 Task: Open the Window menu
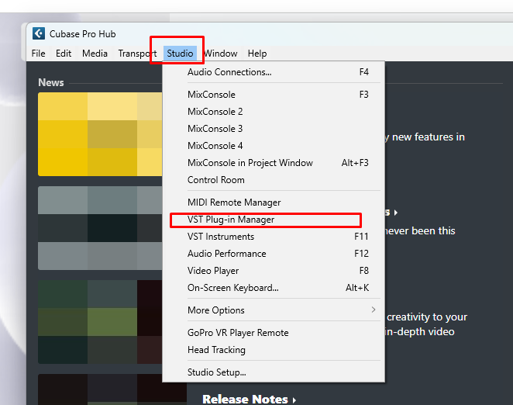click(x=221, y=54)
